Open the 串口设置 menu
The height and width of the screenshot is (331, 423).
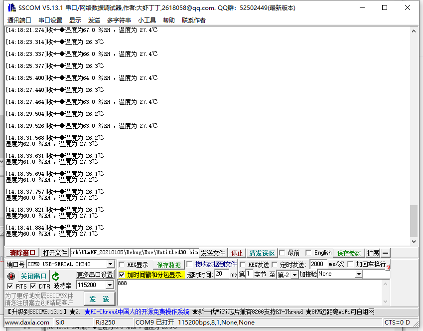[50, 20]
